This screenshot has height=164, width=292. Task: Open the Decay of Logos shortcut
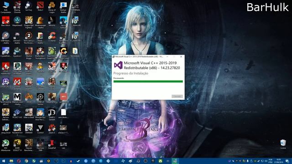[x=52, y=7]
